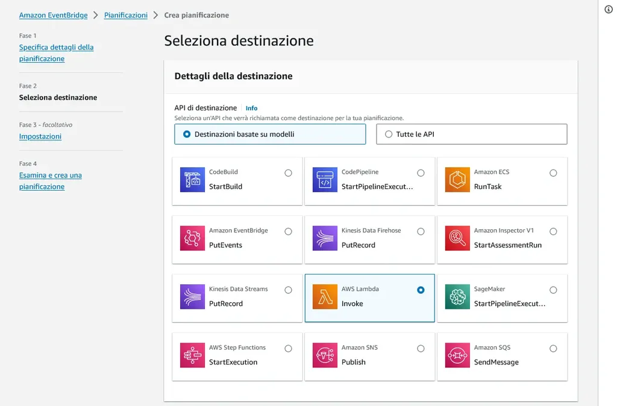Image resolution: width=617 pixels, height=406 pixels.
Task: Open 'Esamina e crea una pianificazione' step
Action: pyautogui.click(x=51, y=181)
